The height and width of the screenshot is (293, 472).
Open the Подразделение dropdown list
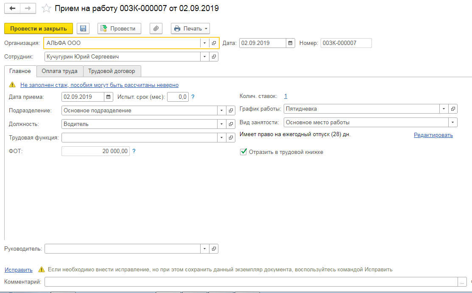point(221,111)
